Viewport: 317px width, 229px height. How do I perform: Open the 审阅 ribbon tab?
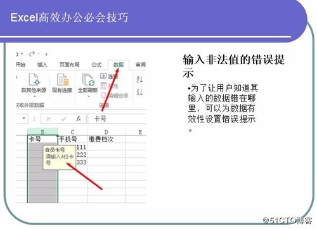[x=141, y=65]
